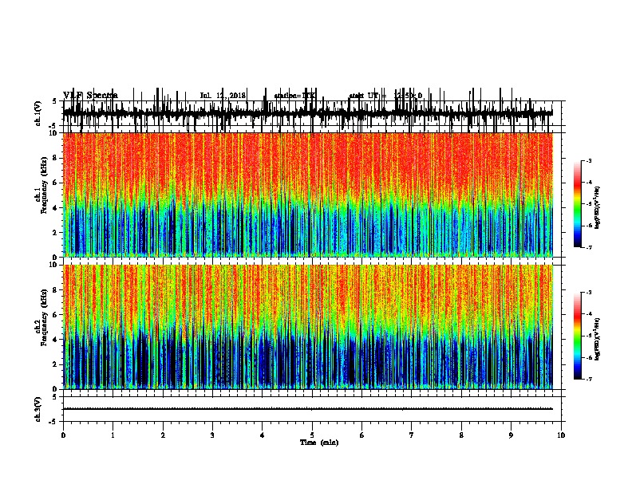
Task: Click the '5' tick of the ch.3(V) axis
Action: tap(56, 397)
